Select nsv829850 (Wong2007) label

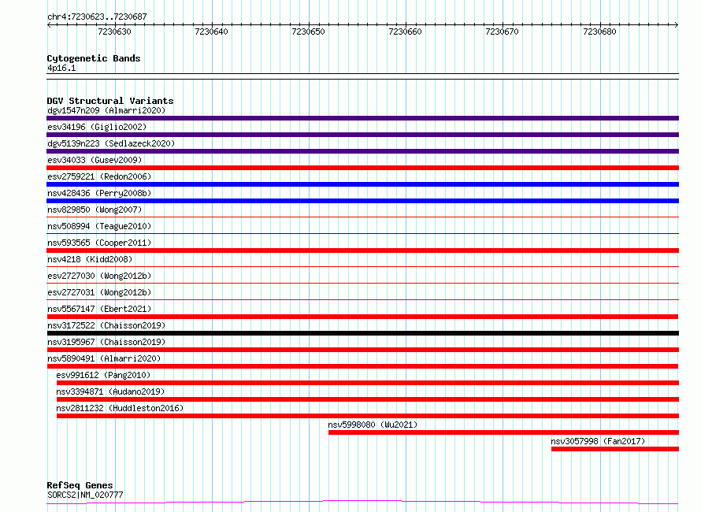tap(95, 210)
